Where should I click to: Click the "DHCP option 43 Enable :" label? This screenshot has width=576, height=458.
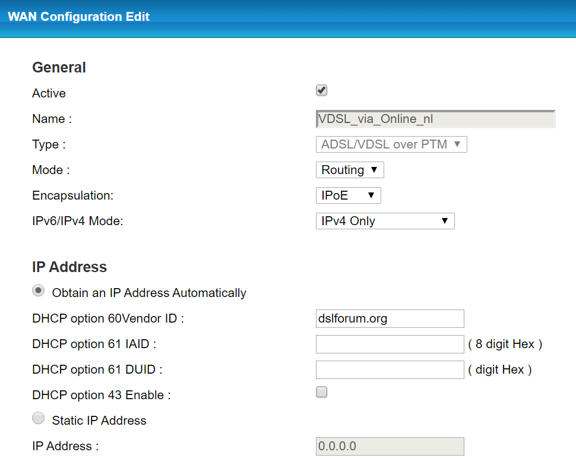coord(102,395)
